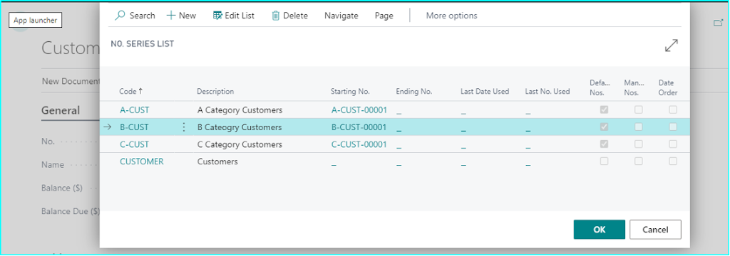This screenshot has width=730, height=256.
Task: Click the Edit List grid icon
Action: click(x=217, y=16)
